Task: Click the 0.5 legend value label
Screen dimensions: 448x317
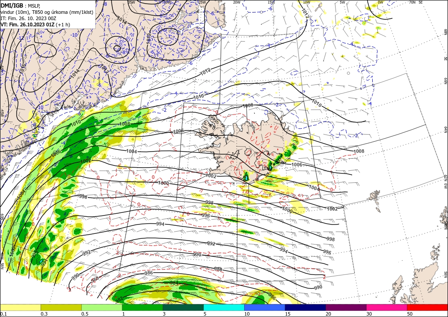Action: click(85, 314)
